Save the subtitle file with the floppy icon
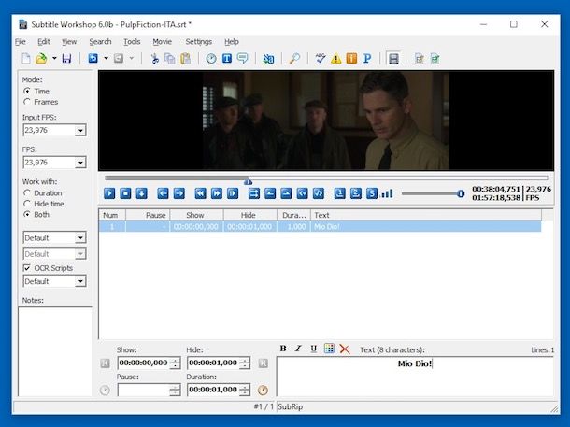Viewport: 570px width, 427px height. (x=66, y=59)
